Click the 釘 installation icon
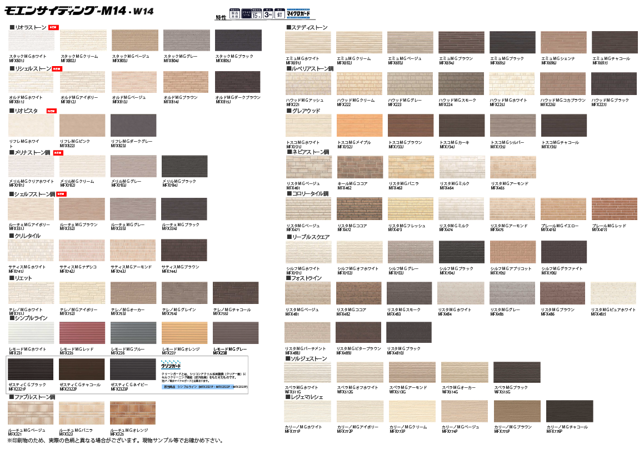Image resolution: width=644 pixels, height=449 pixels. pyautogui.click(x=279, y=14)
